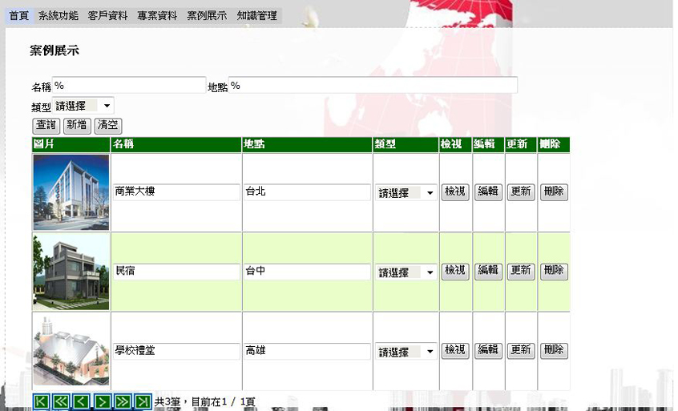Click the jump-back double arrow pagination icon
Image resolution: width=678 pixels, height=411 pixels.
click(62, 401)
